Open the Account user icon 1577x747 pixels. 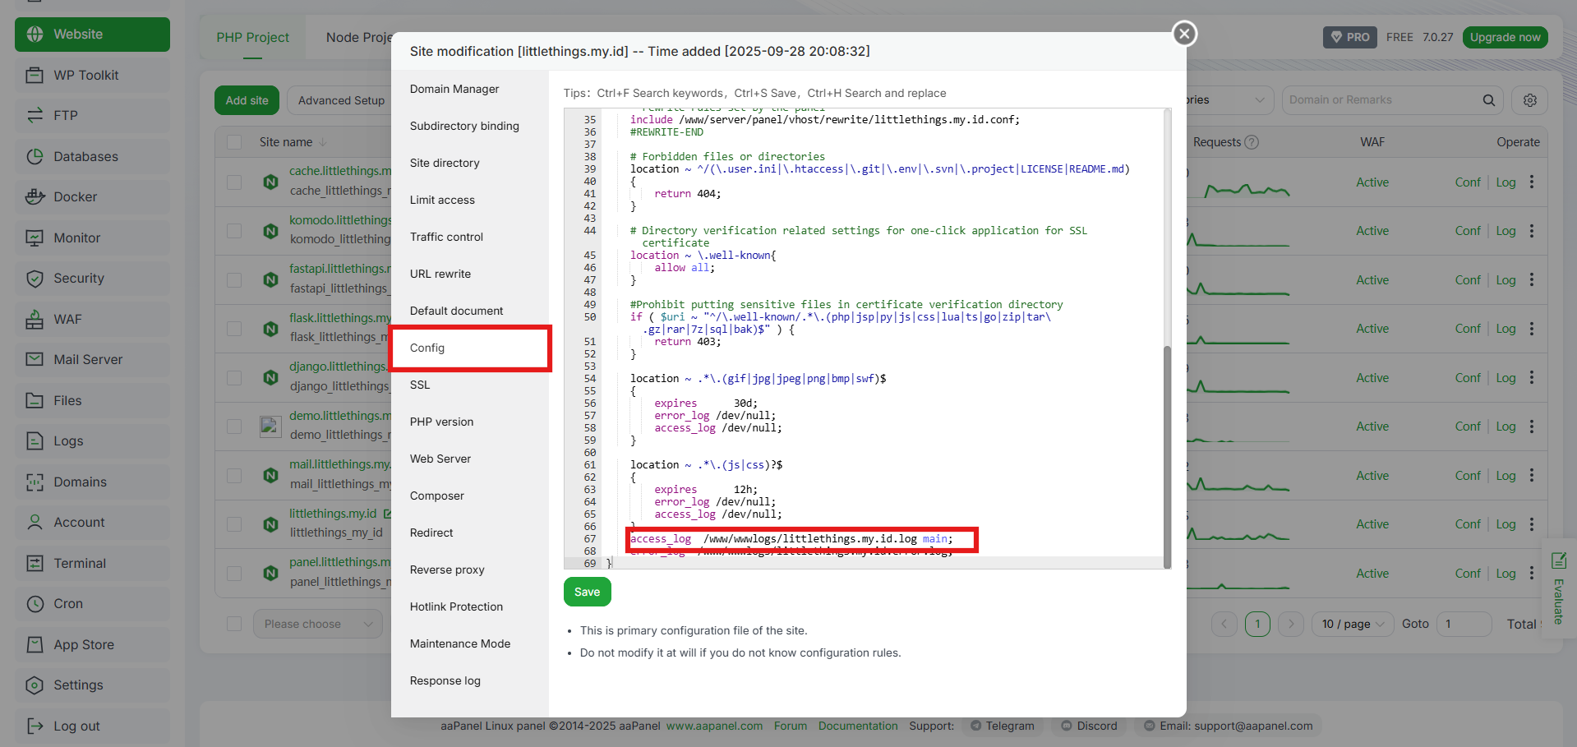coord(35,523)
